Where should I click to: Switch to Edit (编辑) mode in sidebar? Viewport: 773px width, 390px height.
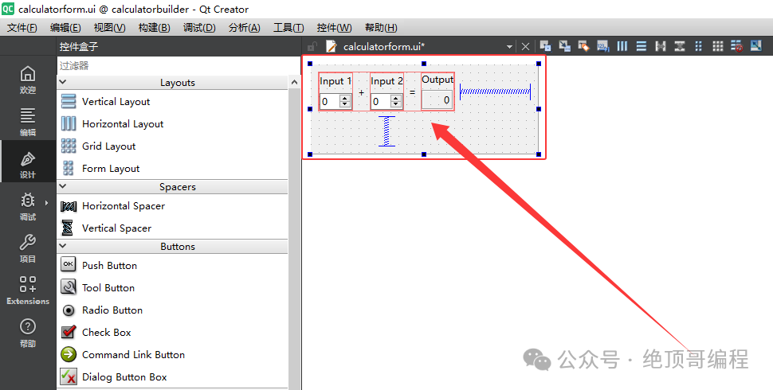point(28,121)
